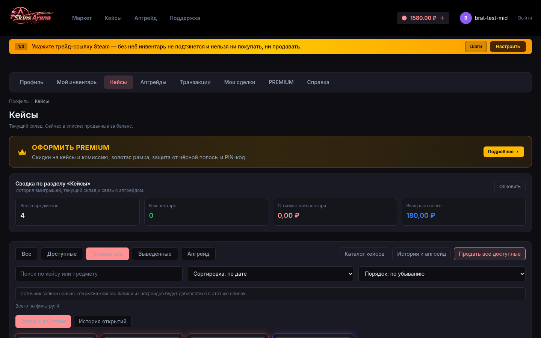Click the Skins Arena logo
Viewport: 541px width, 338px height.
tap(32, 16)
